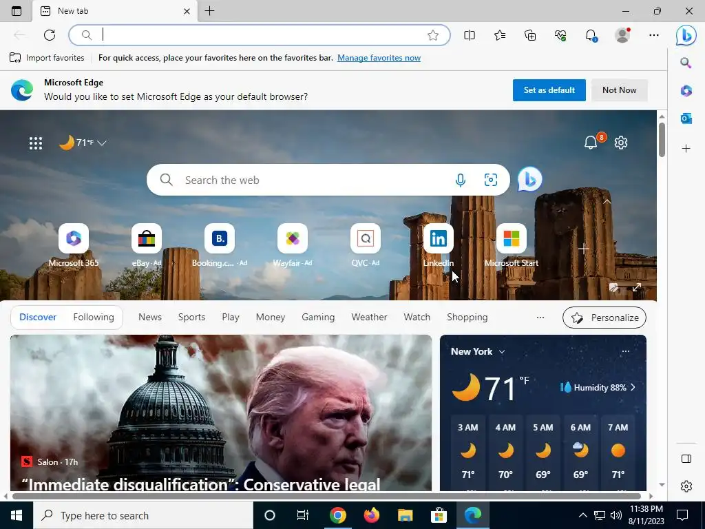The height and width of the screenshot is (529, 705).
Task: Toggle sidebar visibility icon
Action: click(686, 459)
